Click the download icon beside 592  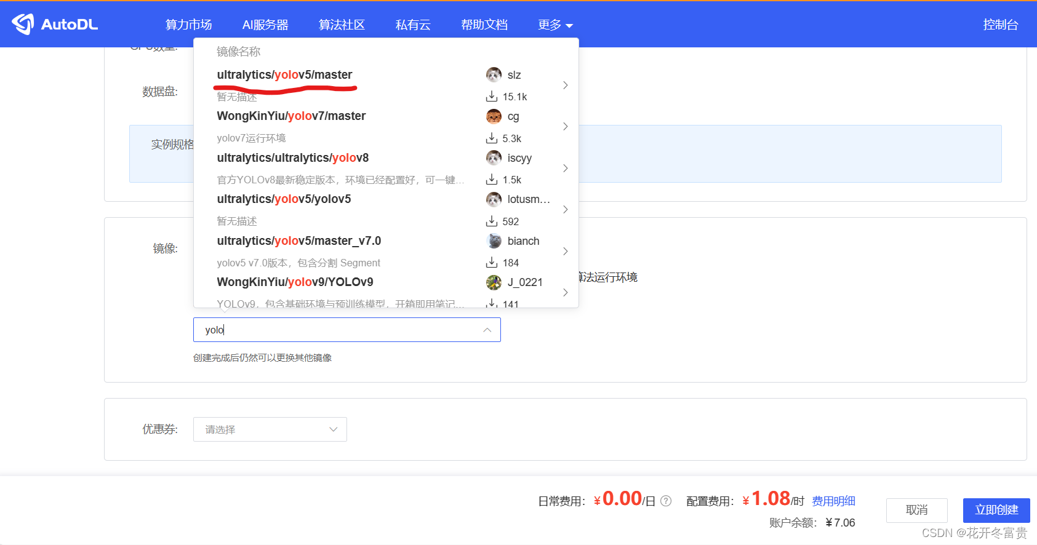pyautogui.click(x=492, y=221)
